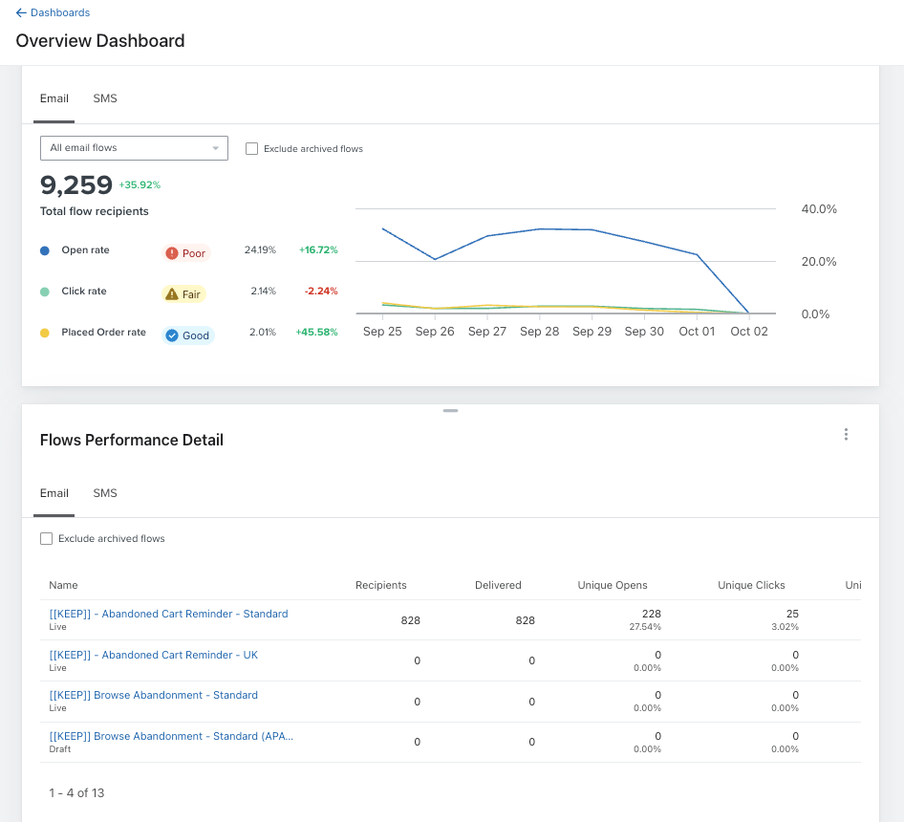
Task: Click the green Click rate legend dot
Action: tap(44, 292)
